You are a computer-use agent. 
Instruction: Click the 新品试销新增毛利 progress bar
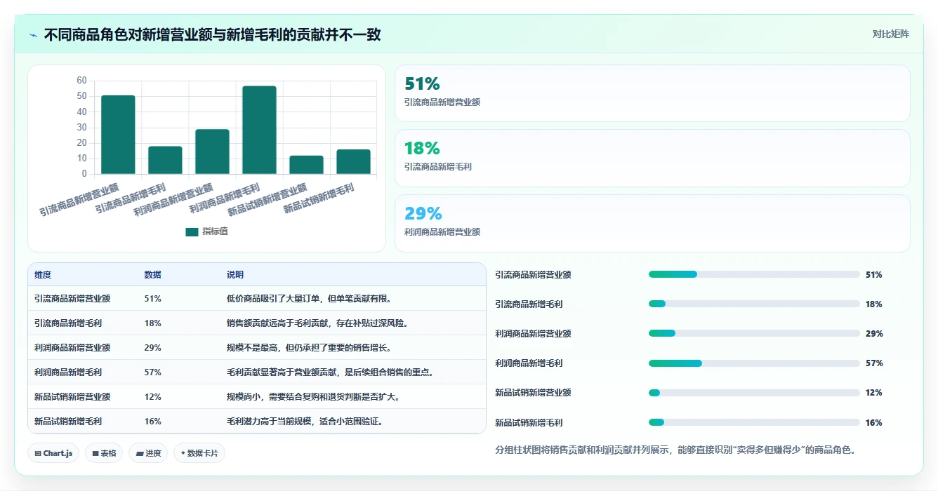click(x=754, y=422)
